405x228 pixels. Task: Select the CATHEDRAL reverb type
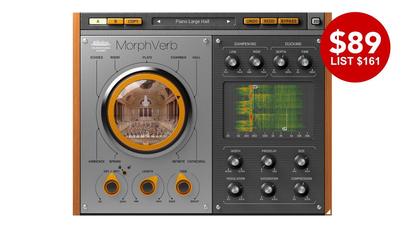pyautogui.click(x=196, y=161)
